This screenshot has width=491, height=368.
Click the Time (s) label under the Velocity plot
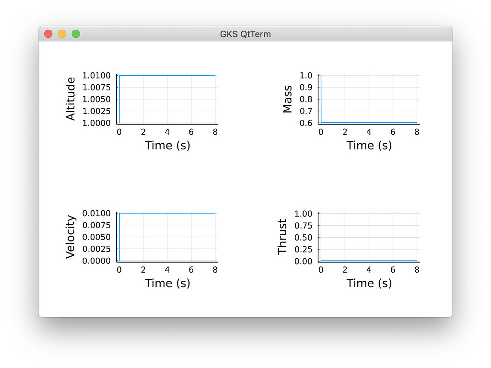tap(168, 283)
